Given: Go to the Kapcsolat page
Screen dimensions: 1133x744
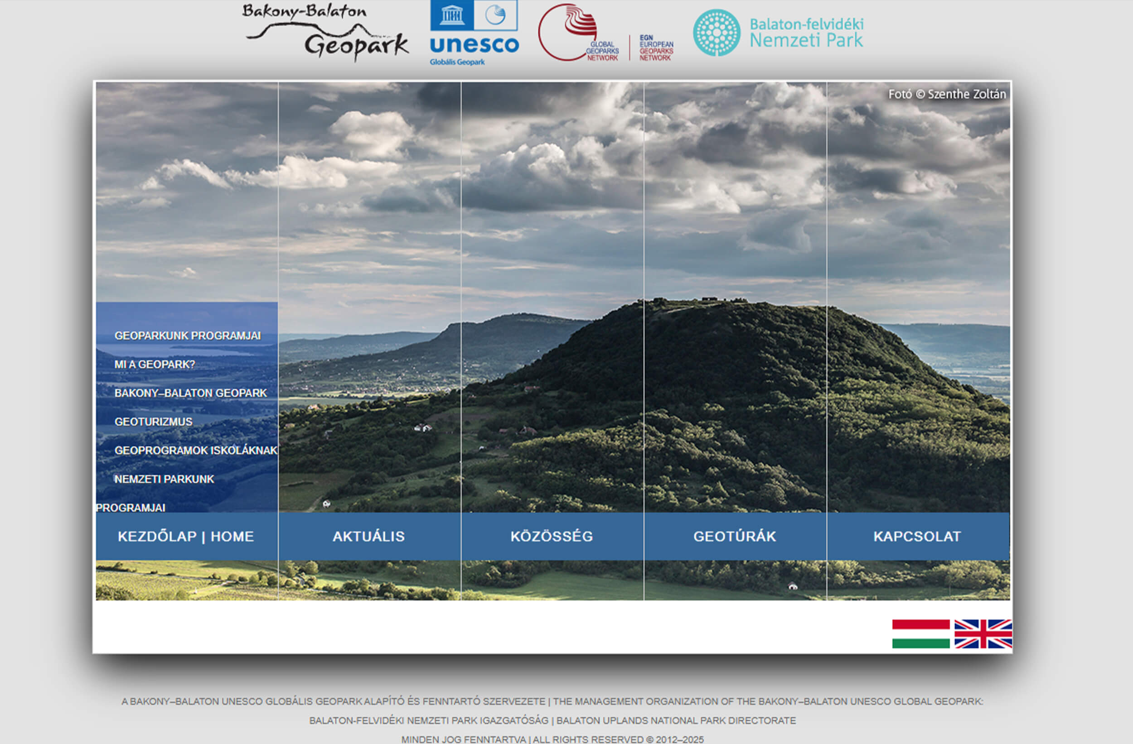Looking at the screenshot, I should 917,536.
